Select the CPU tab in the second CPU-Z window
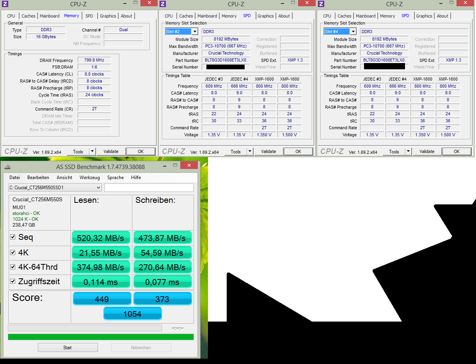476x364 pixels. tap(169, 16)
